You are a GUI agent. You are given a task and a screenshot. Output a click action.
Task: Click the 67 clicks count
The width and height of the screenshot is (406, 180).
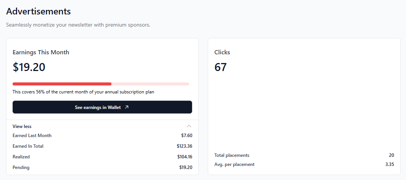click(221, 67)
